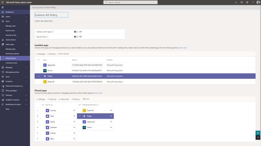Click the download icon in top bar
This screenshot has height=146, width=261.
[x=236, y=2]
